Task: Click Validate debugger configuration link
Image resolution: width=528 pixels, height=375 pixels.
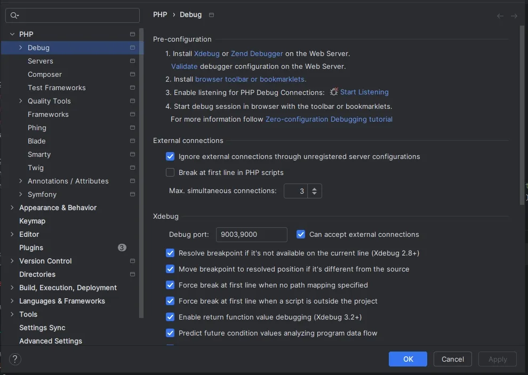Action: pos(184,66)
